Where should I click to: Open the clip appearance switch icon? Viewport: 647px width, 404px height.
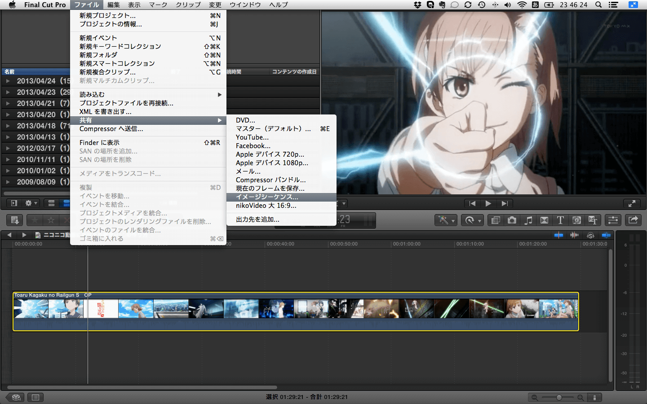coord(594,397)
